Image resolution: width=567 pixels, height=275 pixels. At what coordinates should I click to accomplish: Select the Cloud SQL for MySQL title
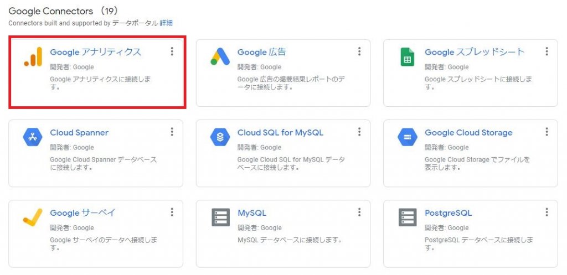point(280,133)
